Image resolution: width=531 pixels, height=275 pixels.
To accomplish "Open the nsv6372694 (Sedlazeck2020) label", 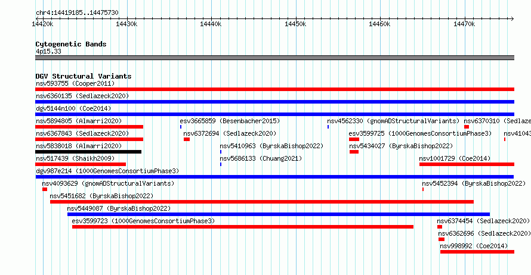I will [x=230, y=133].
